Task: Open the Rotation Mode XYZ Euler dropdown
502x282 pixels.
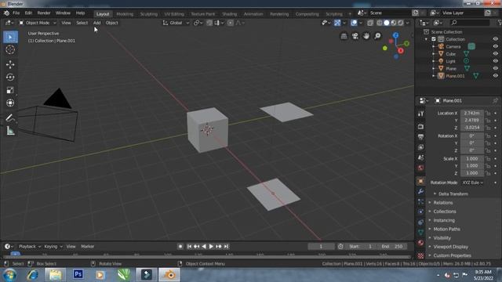Action: tap(472, 183)
